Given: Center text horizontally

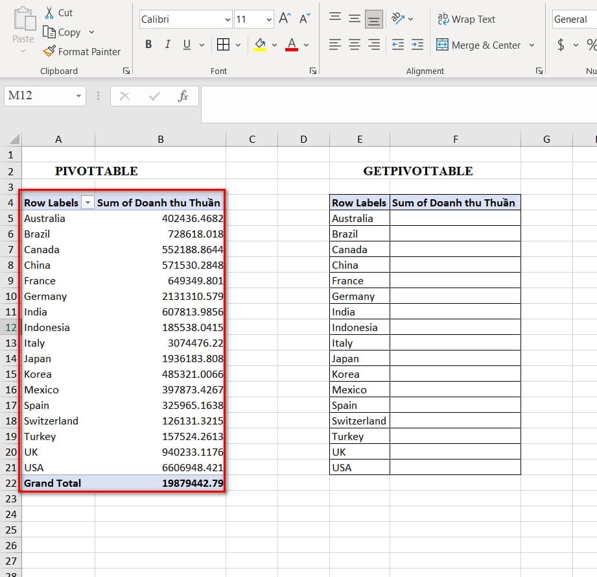Looking at the screenshot, I should [355, 45].
